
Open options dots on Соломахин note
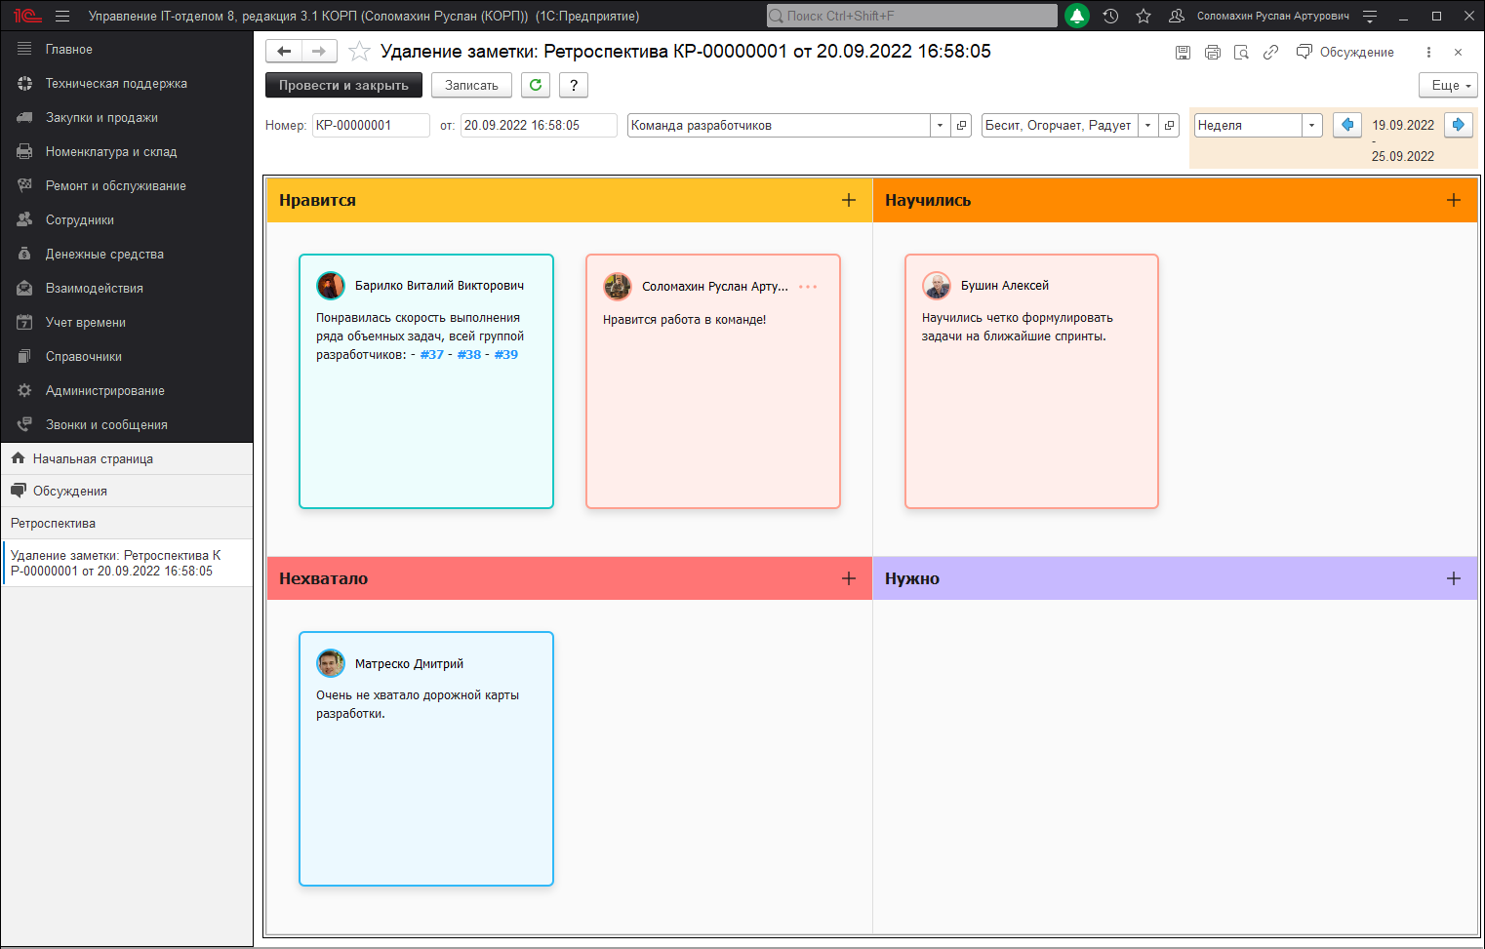[808, 287]
